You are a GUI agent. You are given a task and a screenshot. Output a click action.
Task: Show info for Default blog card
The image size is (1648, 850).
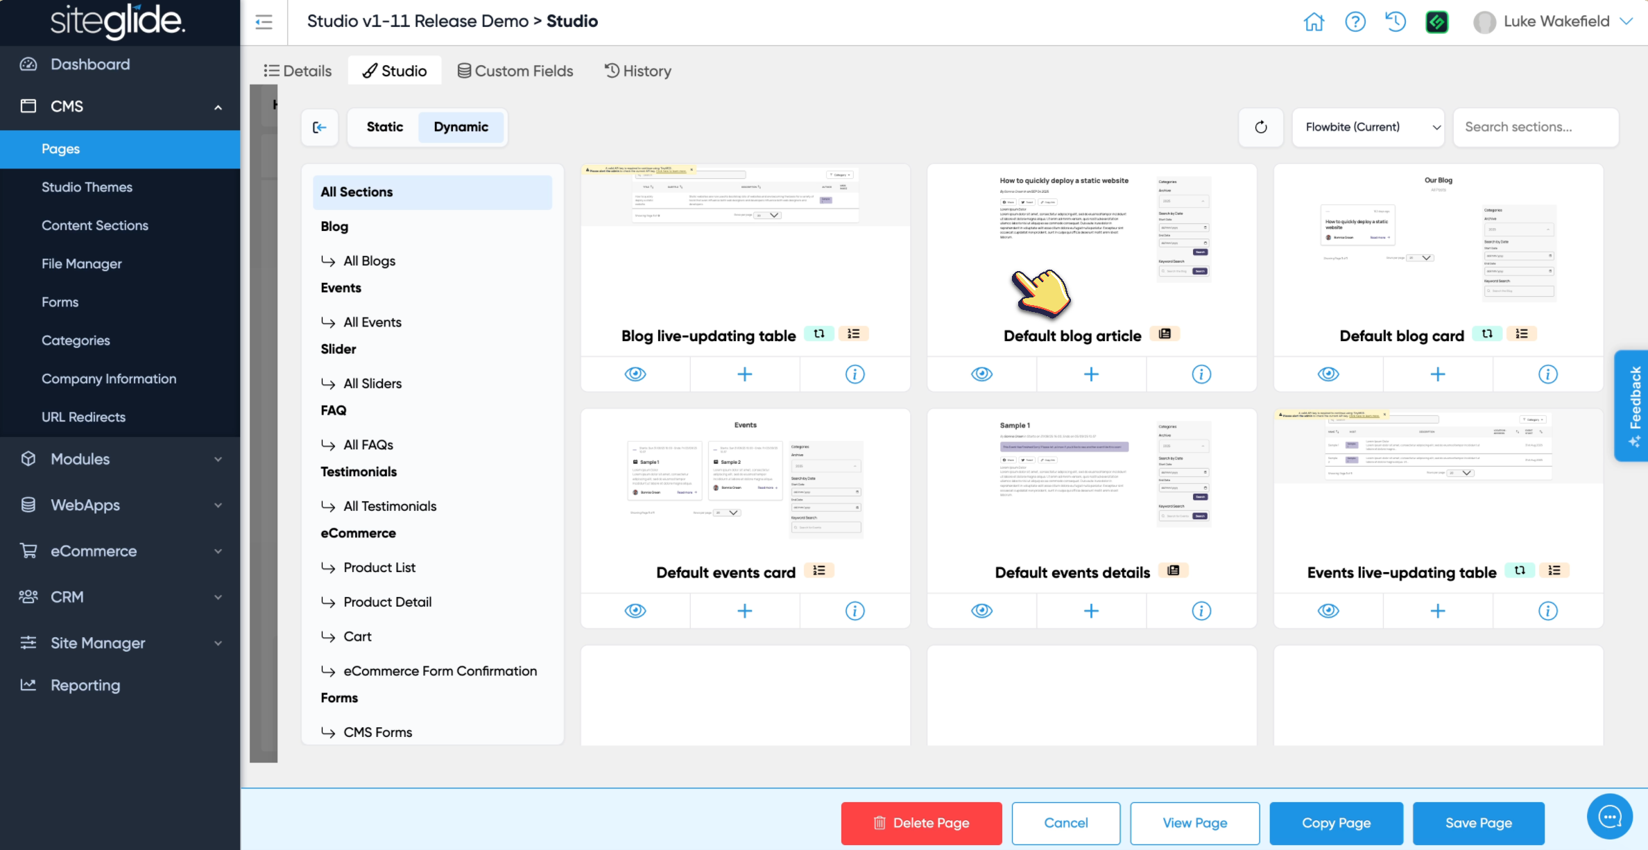[x=1547, y=374]
